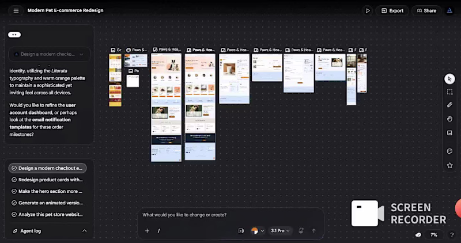Click the star favorites tool
Screen dimensions: 461x243
(x=449, y=165)
